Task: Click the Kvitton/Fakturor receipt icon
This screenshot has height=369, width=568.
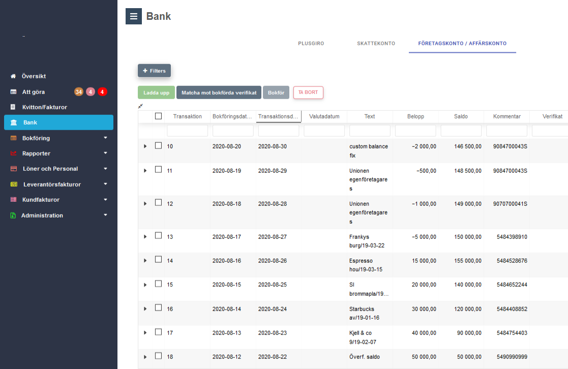Action: [13, 107]
